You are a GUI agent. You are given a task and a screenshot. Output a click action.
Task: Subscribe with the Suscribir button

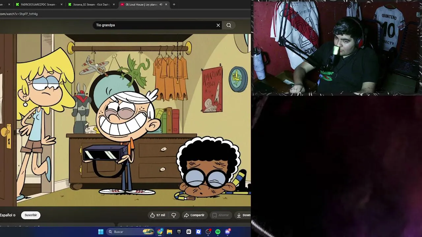(x=31, y=215)
